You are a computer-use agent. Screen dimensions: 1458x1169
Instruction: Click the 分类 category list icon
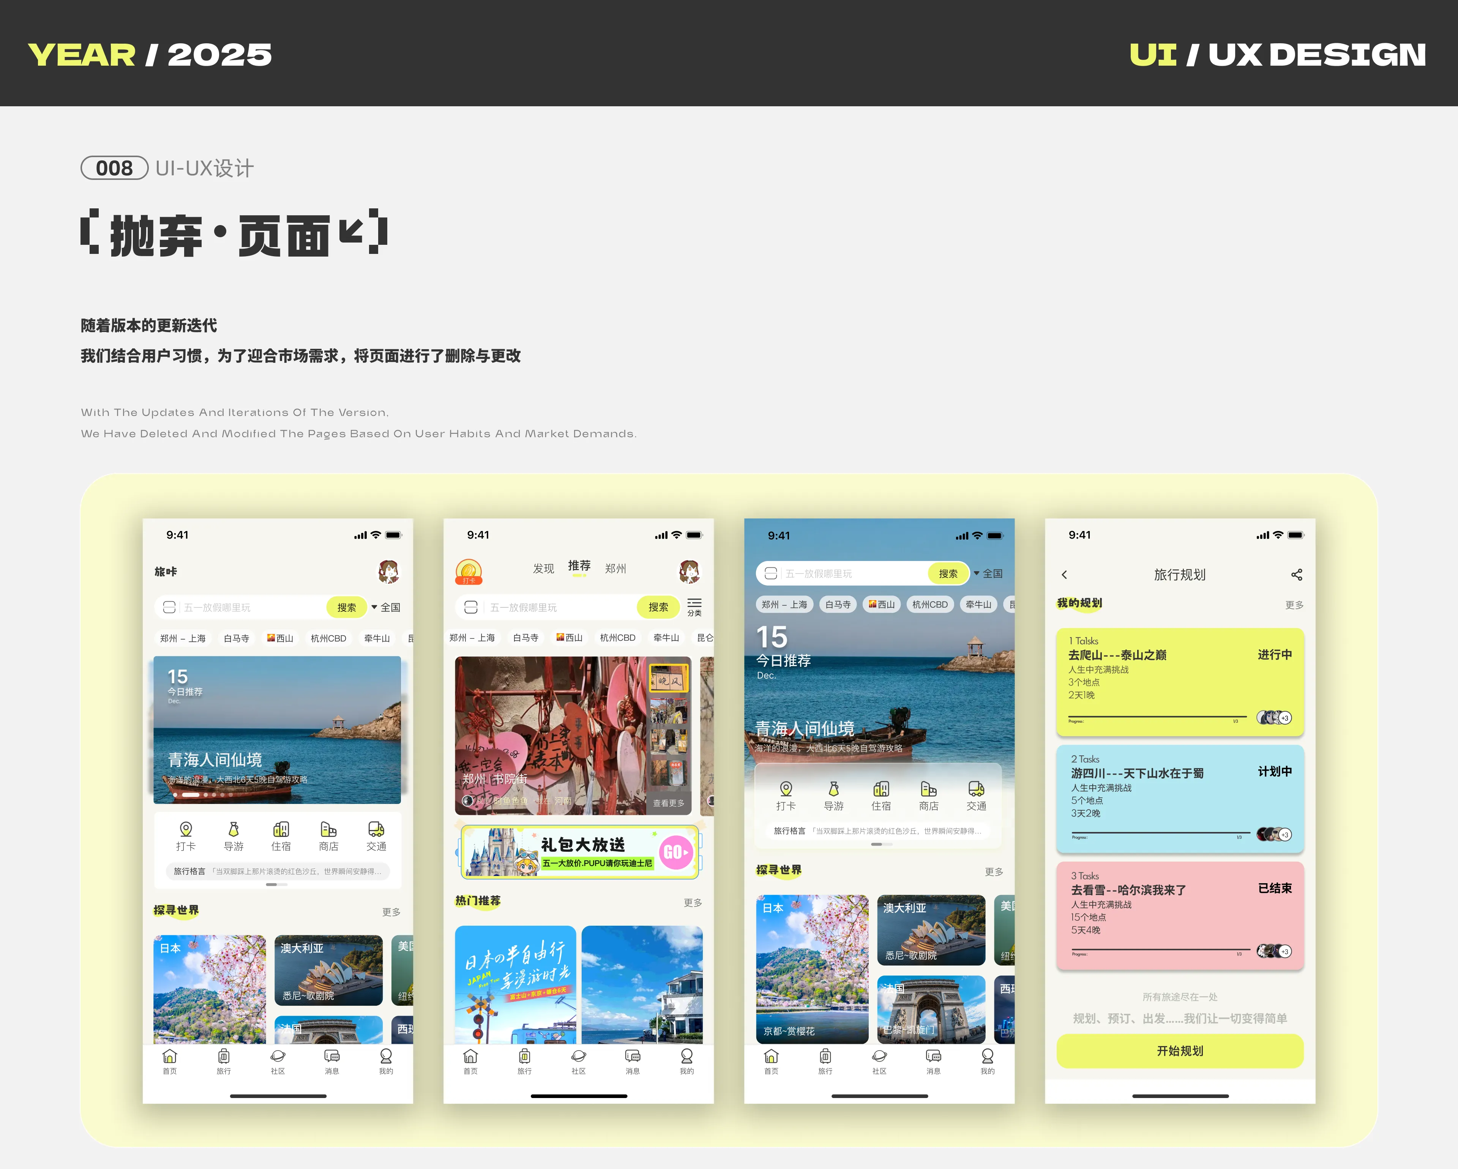tap(694, 607)
